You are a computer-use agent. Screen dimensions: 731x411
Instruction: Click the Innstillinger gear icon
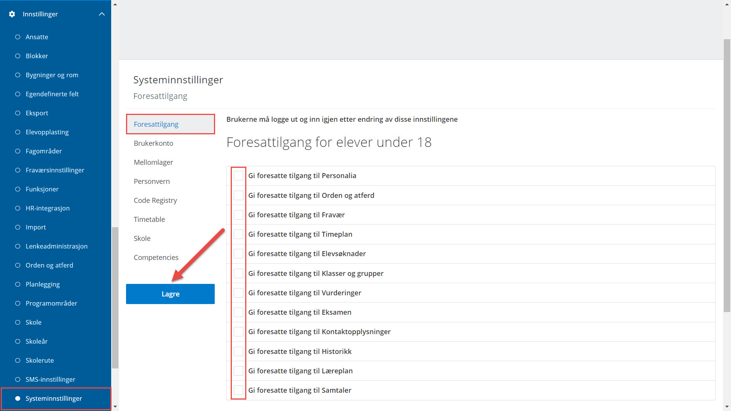[x=12, y=14]
